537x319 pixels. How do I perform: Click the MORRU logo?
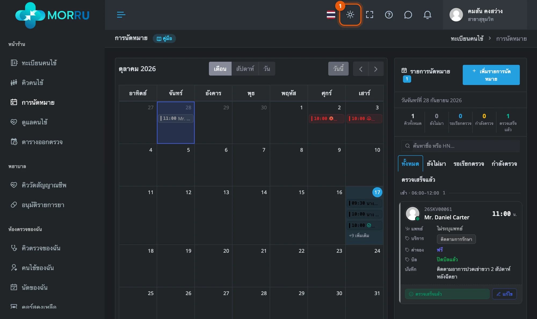(x=52, y=15)
